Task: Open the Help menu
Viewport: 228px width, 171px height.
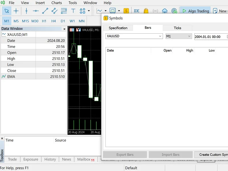Action: (107, 3)
